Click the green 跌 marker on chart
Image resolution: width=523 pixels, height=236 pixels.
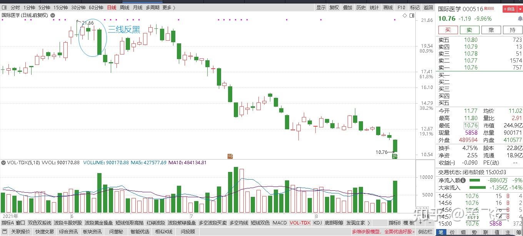[394, 156]
